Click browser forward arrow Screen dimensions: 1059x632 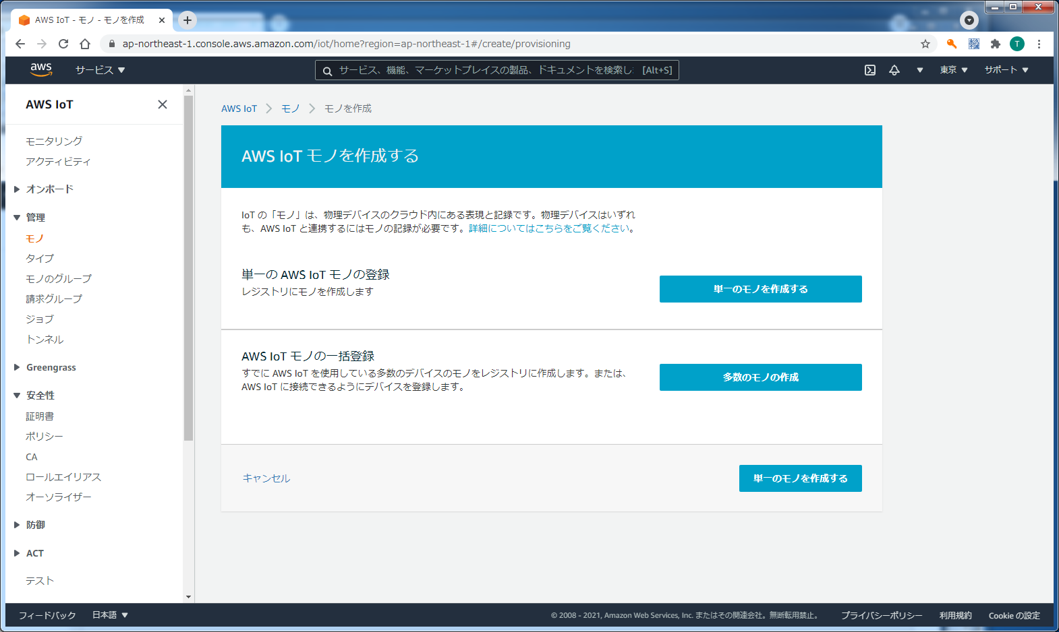click(x=42, y=44)
